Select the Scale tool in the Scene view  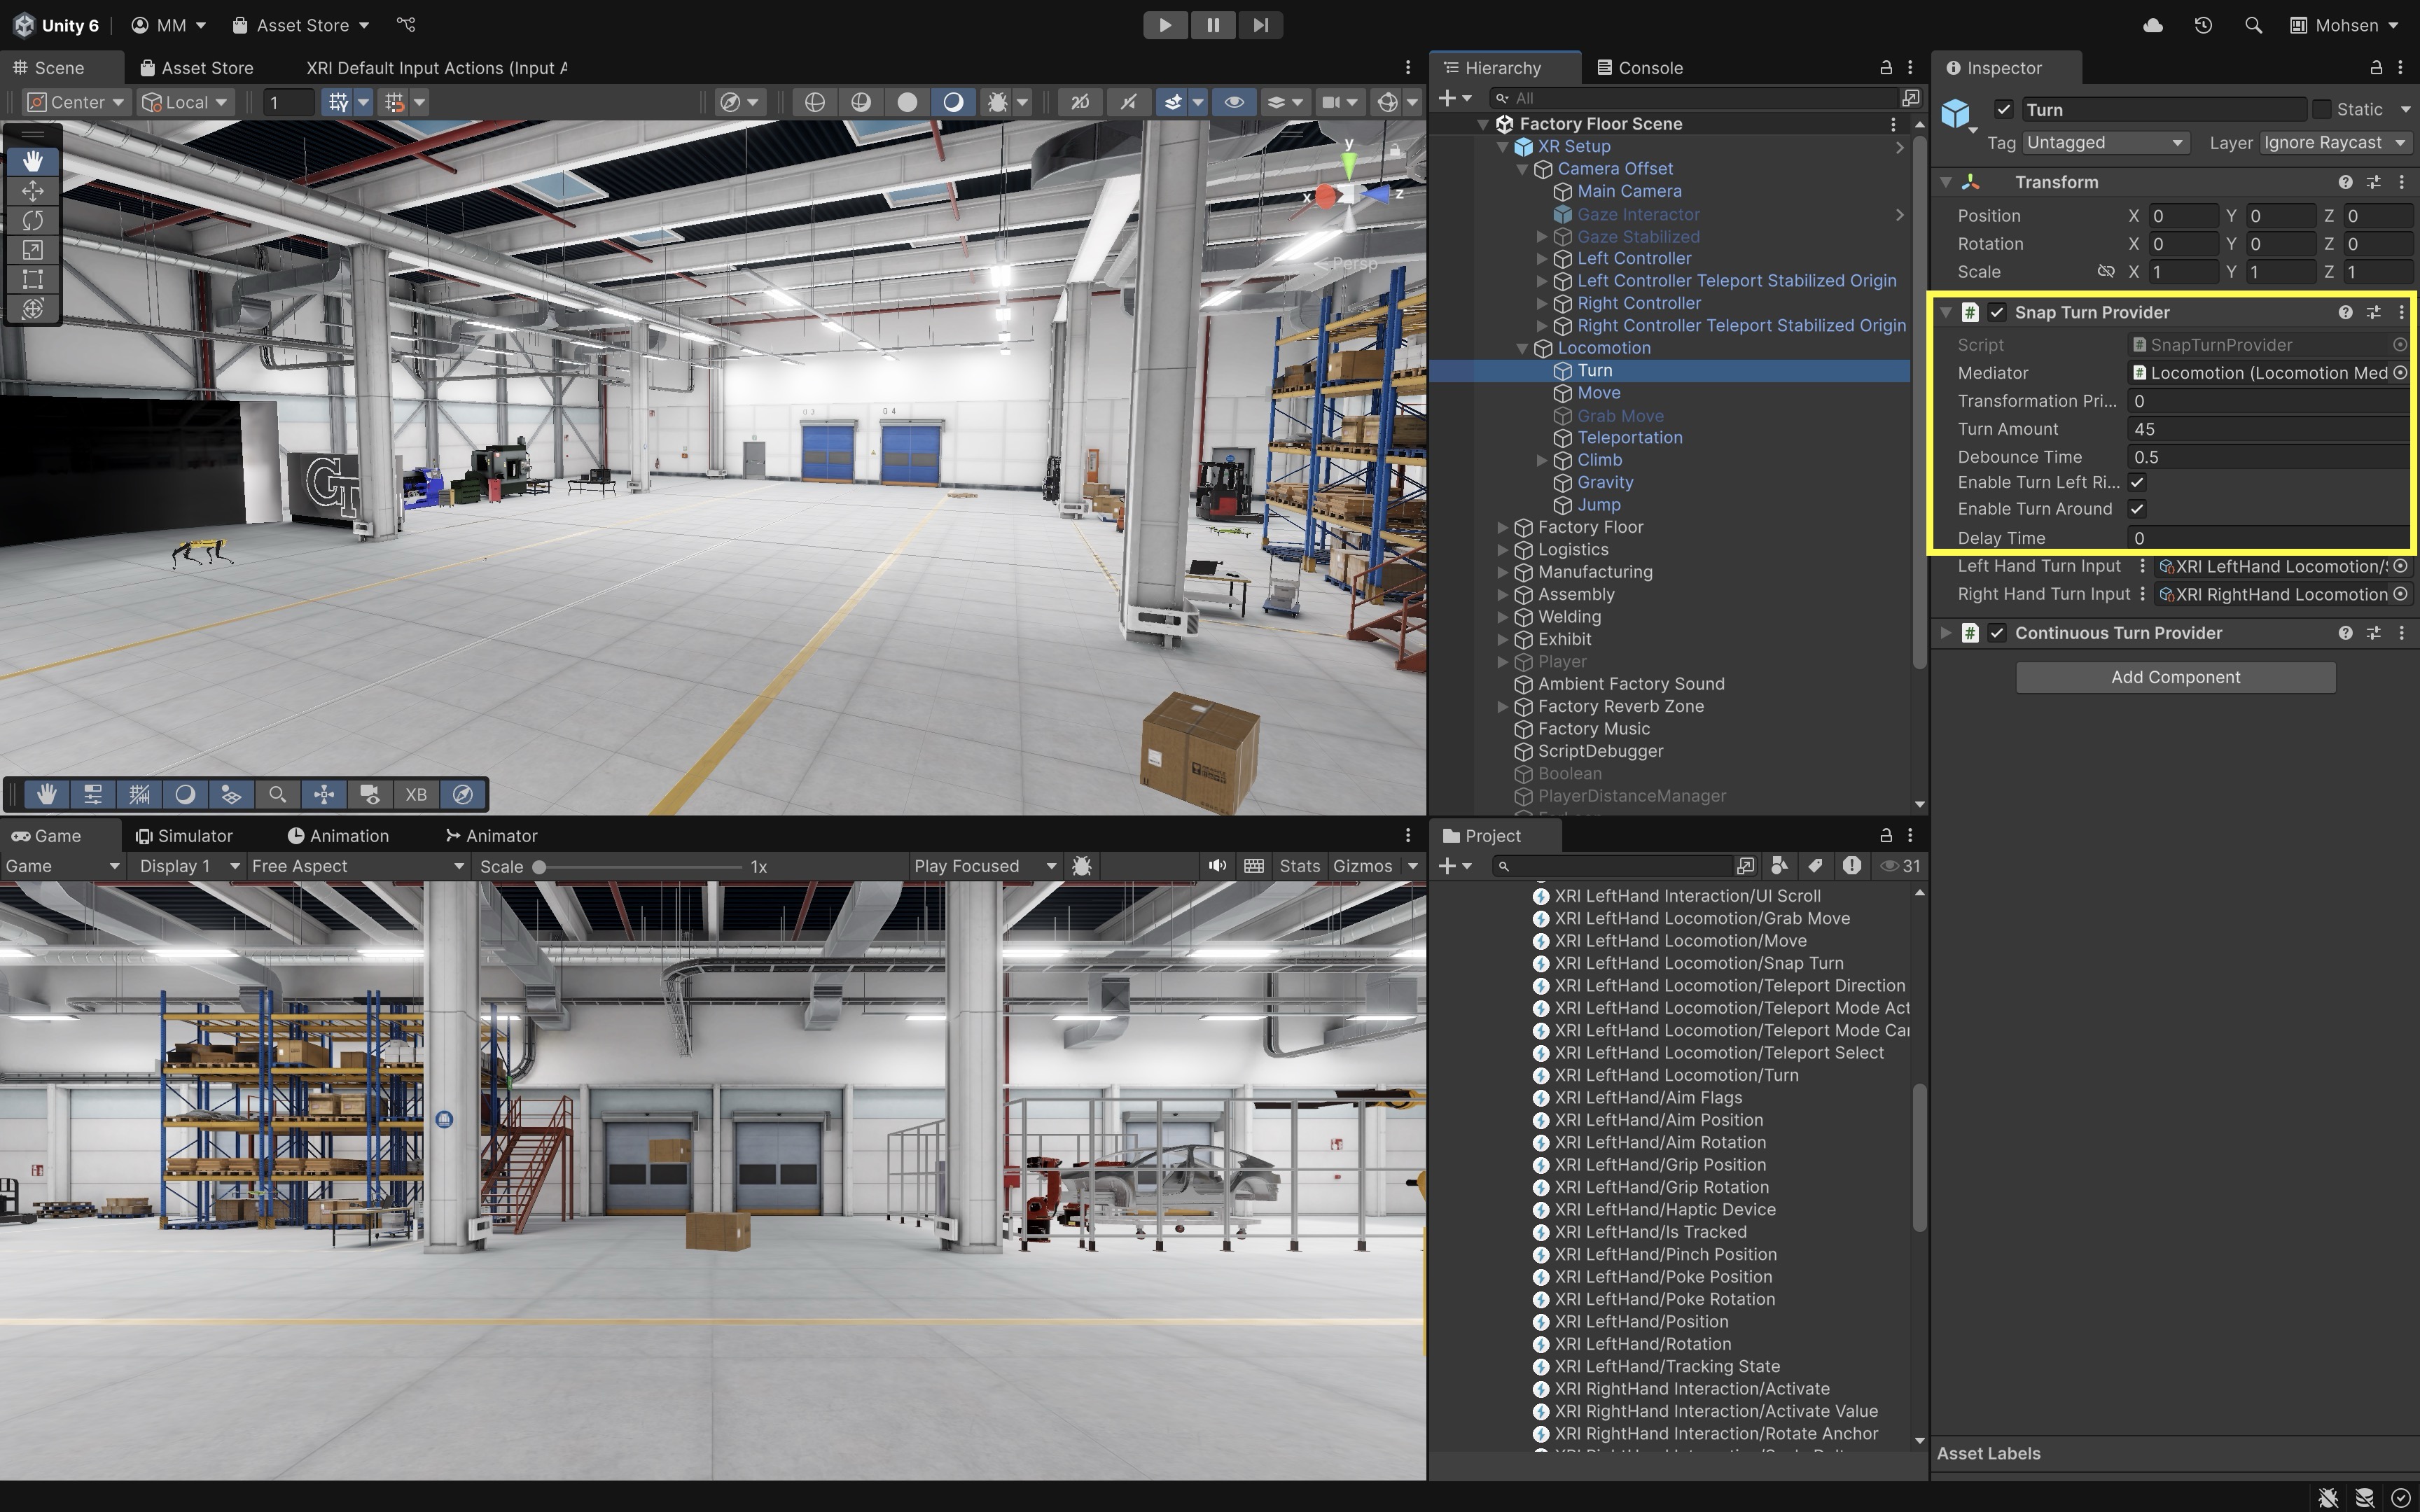[32, 250]
